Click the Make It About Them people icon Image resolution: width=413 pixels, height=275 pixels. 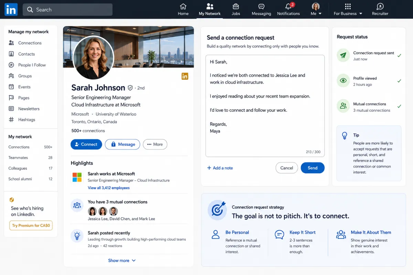point(341,235)
